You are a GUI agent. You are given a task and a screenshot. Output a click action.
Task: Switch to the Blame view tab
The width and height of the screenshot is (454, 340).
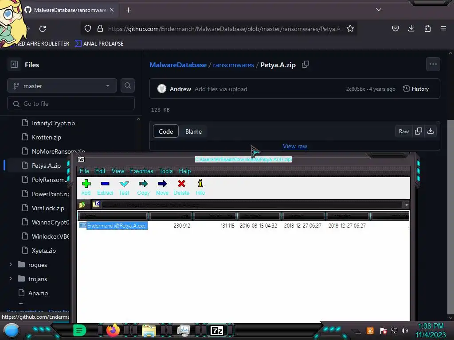(193, 131)
